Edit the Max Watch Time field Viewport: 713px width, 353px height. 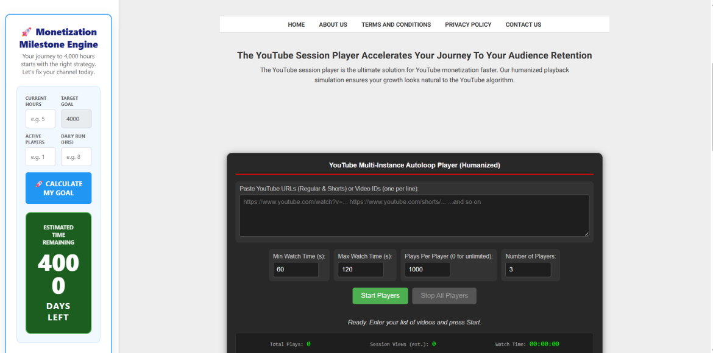361,270
